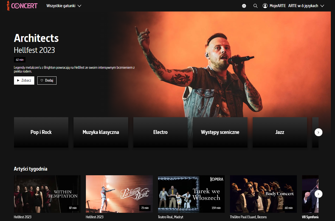Click the Hellfest 2023 hero subtitle
The height and width of the screenshot is (221, 335).
coord(34,50)
